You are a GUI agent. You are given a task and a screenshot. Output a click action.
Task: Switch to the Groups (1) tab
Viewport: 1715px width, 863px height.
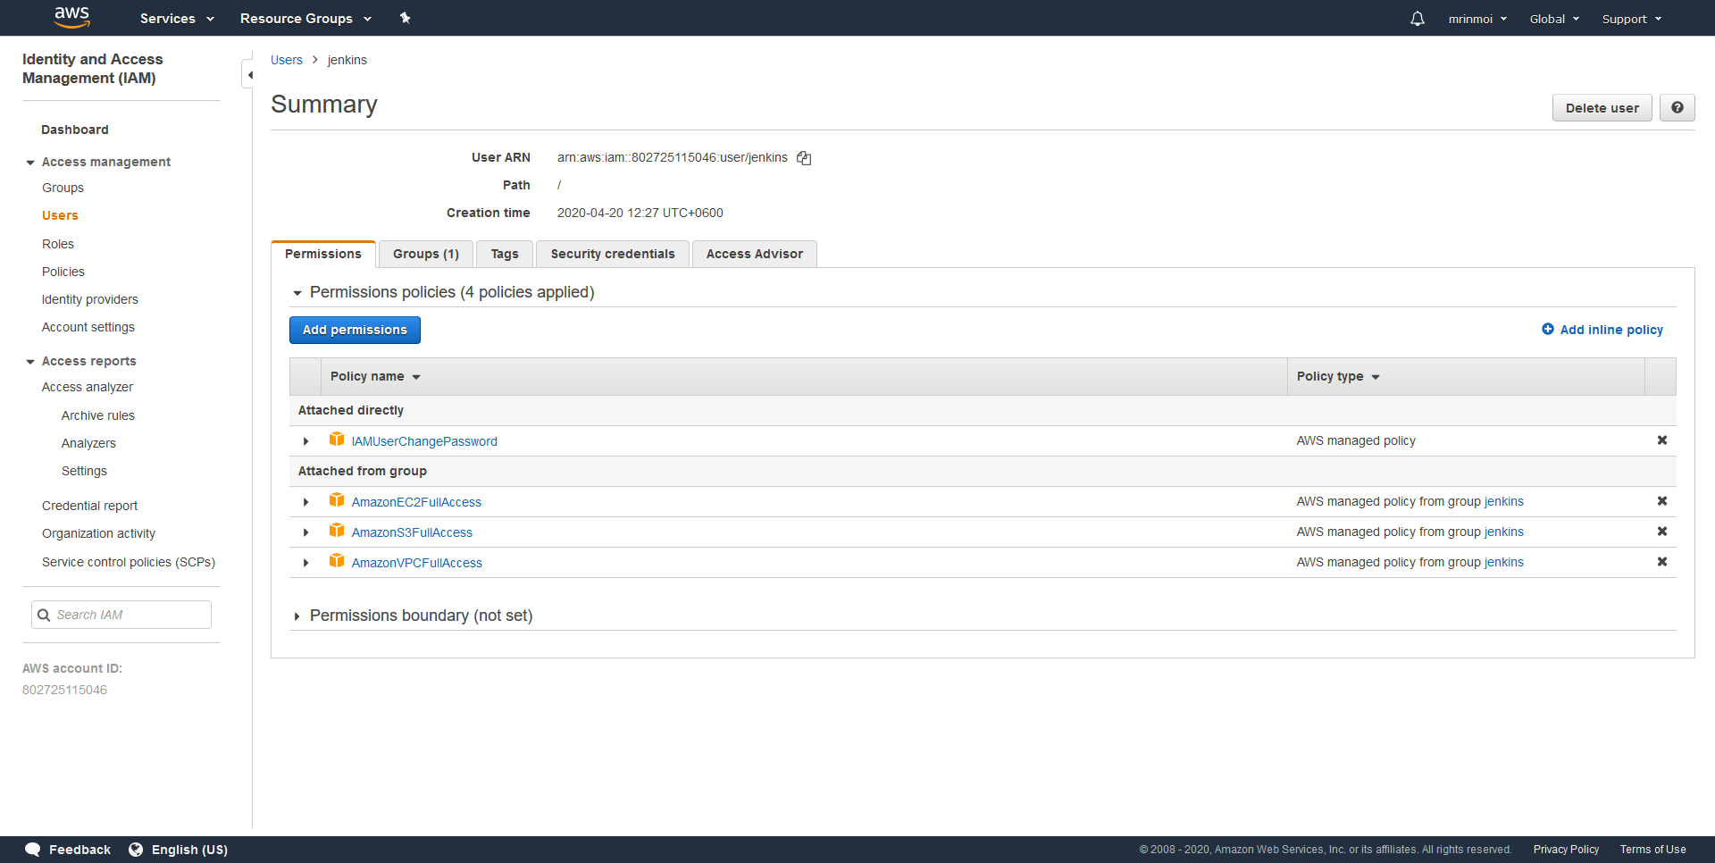426,254
